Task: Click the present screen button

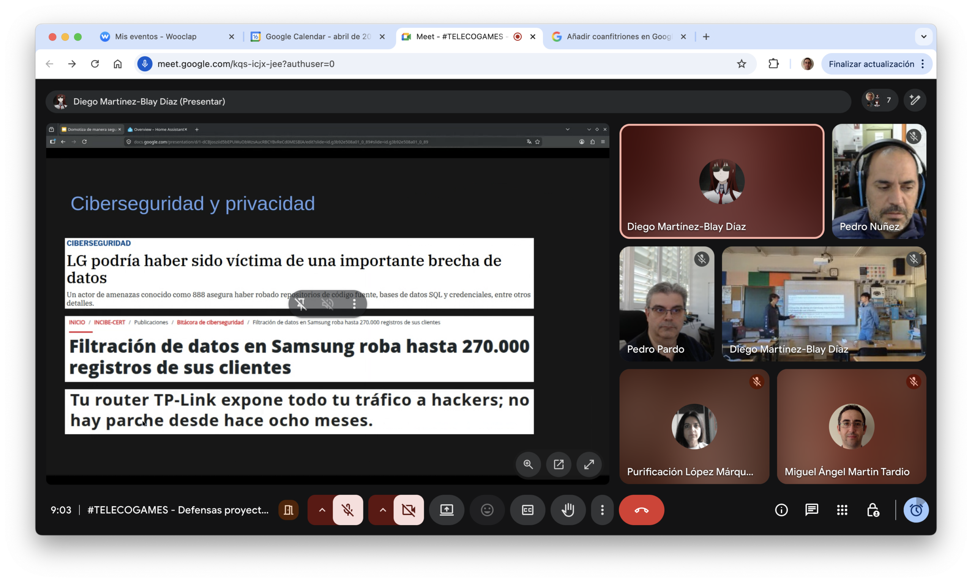Action: tap(447, 510)
